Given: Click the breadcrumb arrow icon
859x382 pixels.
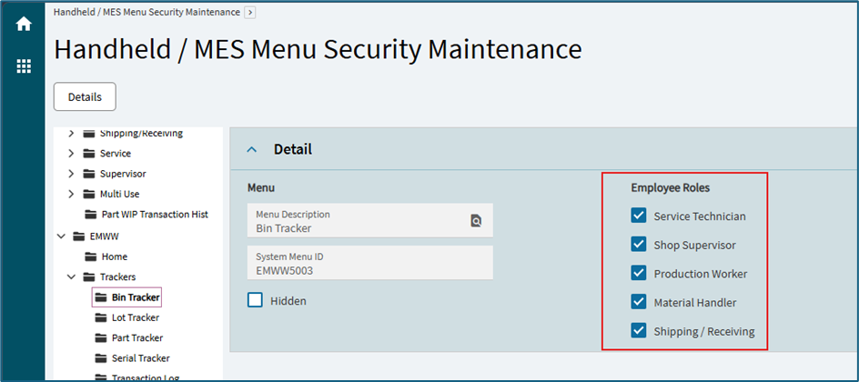Looking at the screenshot, I should (x=250, y=13).
